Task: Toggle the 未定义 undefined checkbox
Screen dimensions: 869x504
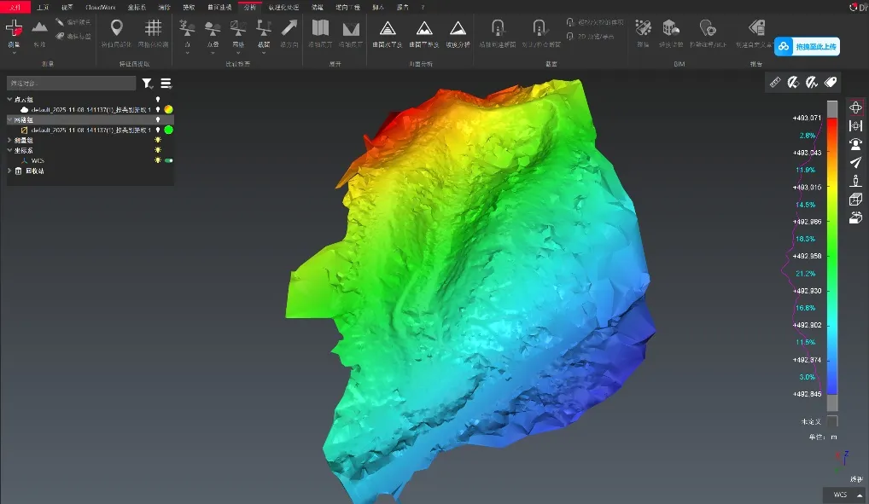Action: point(832,421)
